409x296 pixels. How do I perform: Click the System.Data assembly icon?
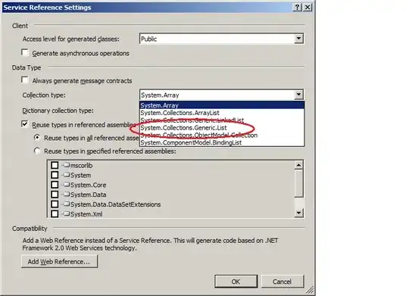[x=67, y=195]
